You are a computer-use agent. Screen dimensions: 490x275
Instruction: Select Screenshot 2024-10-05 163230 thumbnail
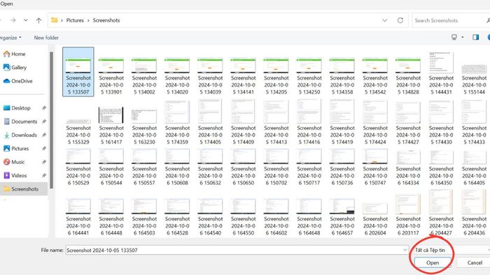(x=144, y=116)
